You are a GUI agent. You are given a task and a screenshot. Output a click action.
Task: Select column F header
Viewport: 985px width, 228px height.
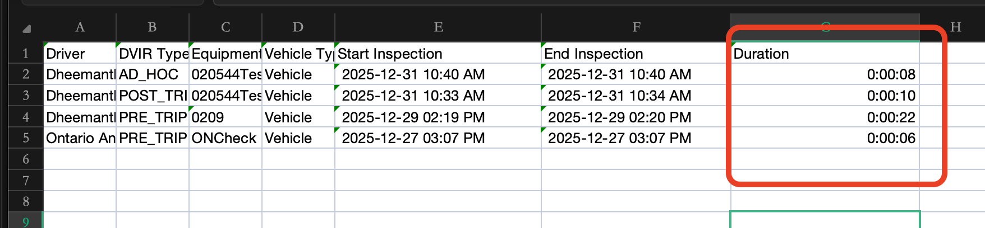point(636,27)
